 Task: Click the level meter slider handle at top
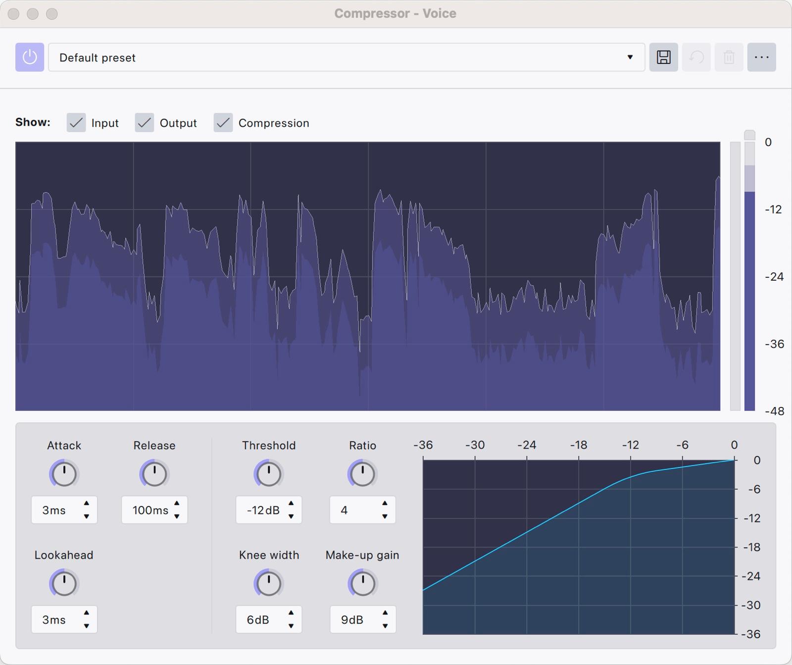point(749,135)
